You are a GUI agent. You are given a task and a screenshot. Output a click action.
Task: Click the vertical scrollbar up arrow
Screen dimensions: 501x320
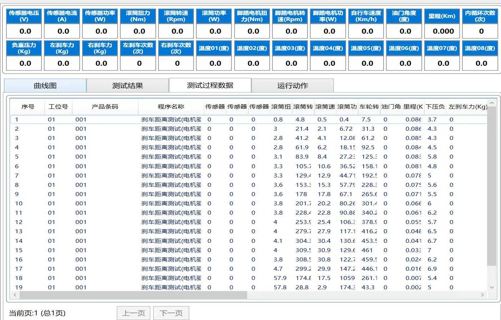pos(492,103)
